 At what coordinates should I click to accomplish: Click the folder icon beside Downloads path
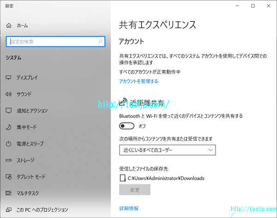[x=122, y=178]
